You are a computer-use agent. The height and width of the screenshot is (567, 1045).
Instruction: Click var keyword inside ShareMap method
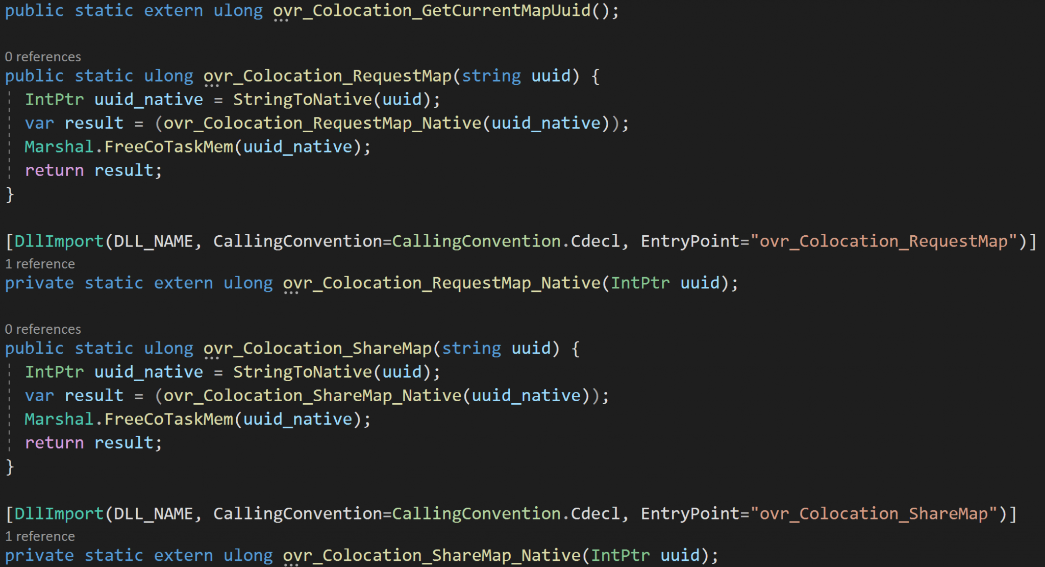(39, 396)
